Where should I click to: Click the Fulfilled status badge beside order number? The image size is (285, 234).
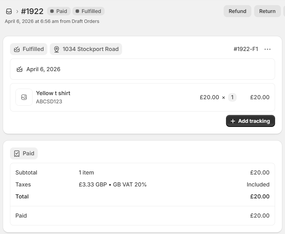[88, 11]
